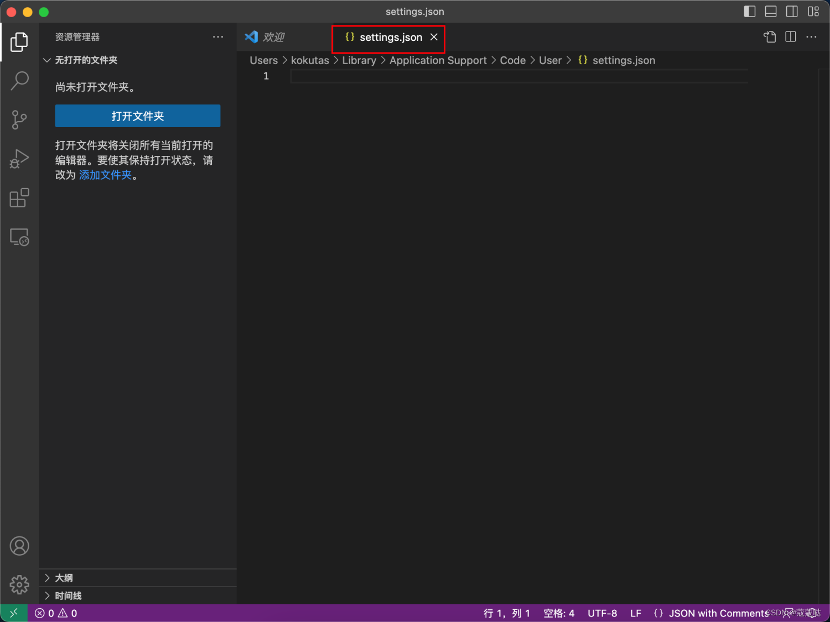Click the remote window indicator in status bar
This screenshot has height=622, width=830.
pyautogui.click(x=14, y=613)
